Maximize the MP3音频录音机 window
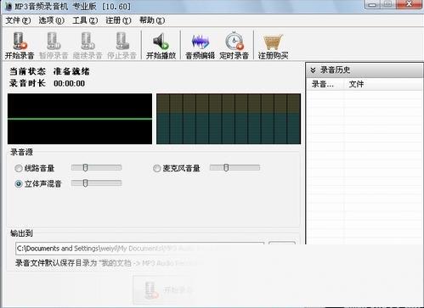Viewport: 424px width, 308px height. (388, 4)
